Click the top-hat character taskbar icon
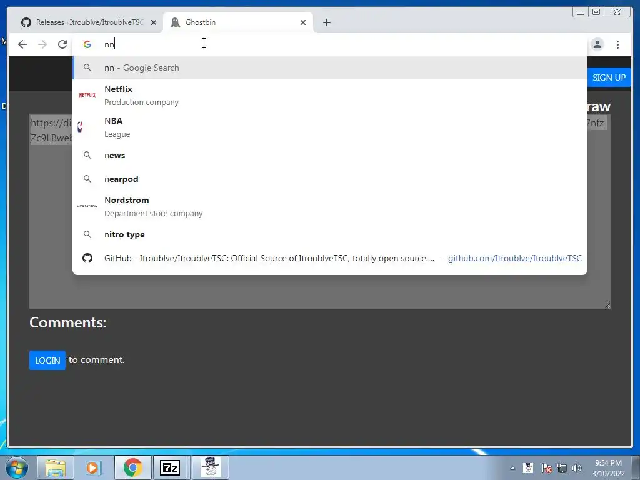The width and height of the screenshot is (640, 480). [211, 467]
